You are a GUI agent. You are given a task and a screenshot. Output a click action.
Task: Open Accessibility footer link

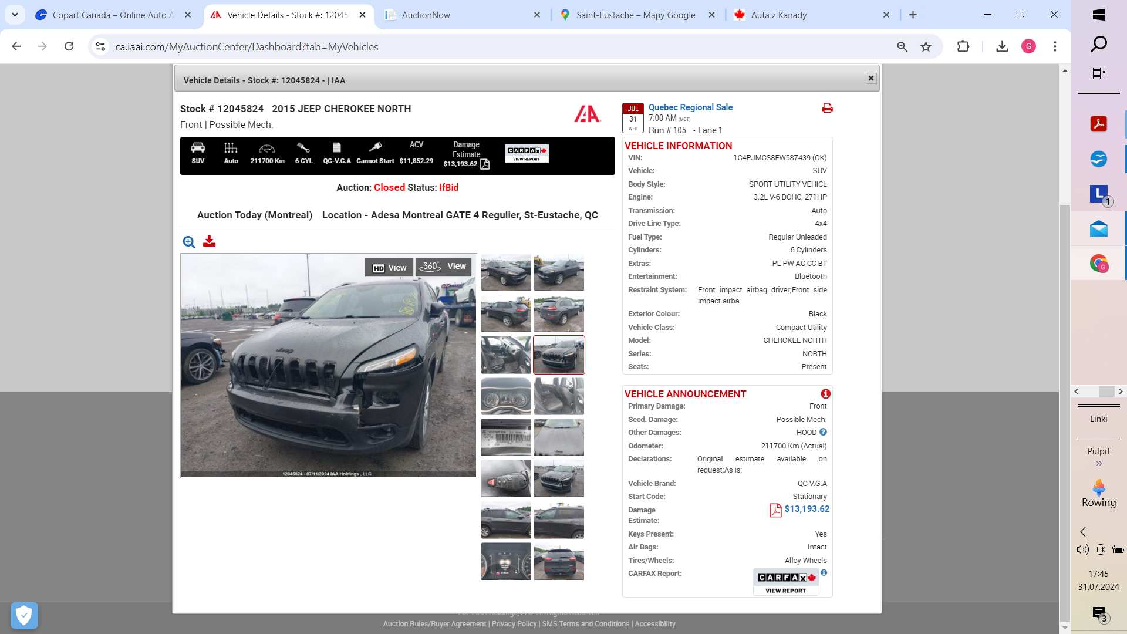[654, 624]
